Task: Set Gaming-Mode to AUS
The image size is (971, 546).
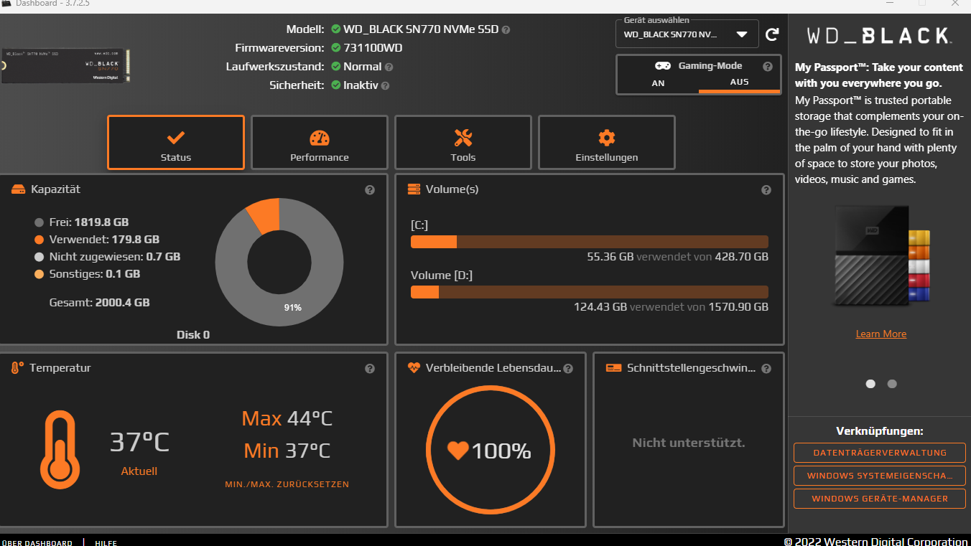Action: coord(739,83)
